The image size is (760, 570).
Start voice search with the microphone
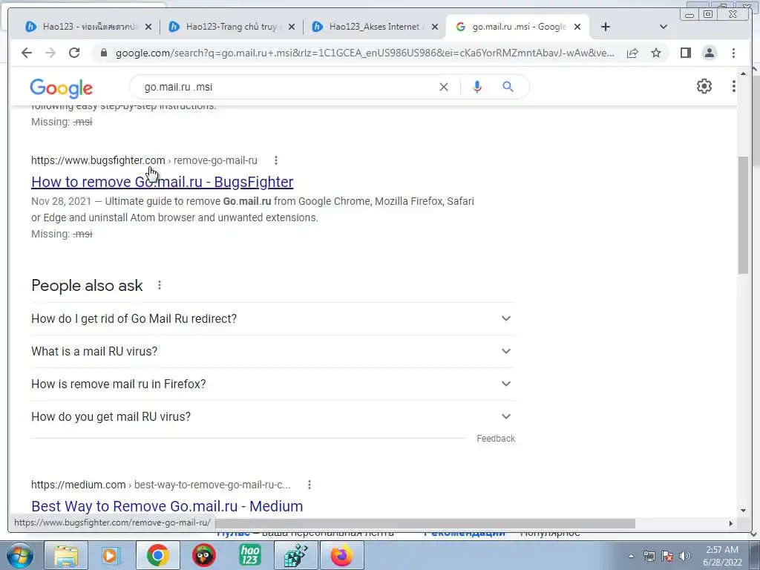[477, 87]
